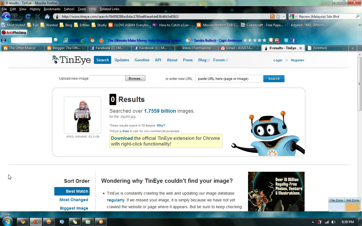Click the Twitter icon in the toolbar
362x226 pixels.
[286, 40]
